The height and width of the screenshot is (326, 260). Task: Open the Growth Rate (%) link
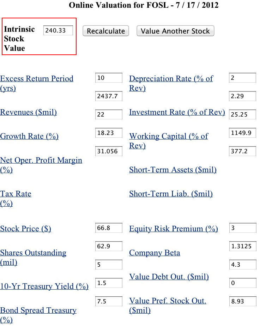(x=29, y=136)
